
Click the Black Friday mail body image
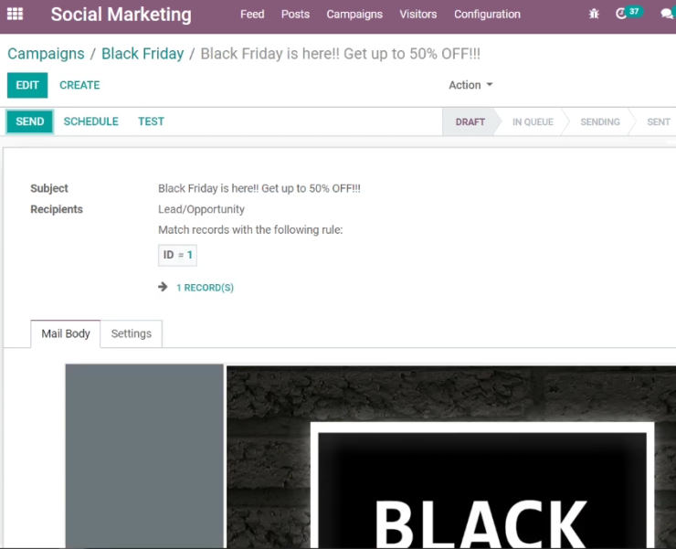[x=451, y=457]
